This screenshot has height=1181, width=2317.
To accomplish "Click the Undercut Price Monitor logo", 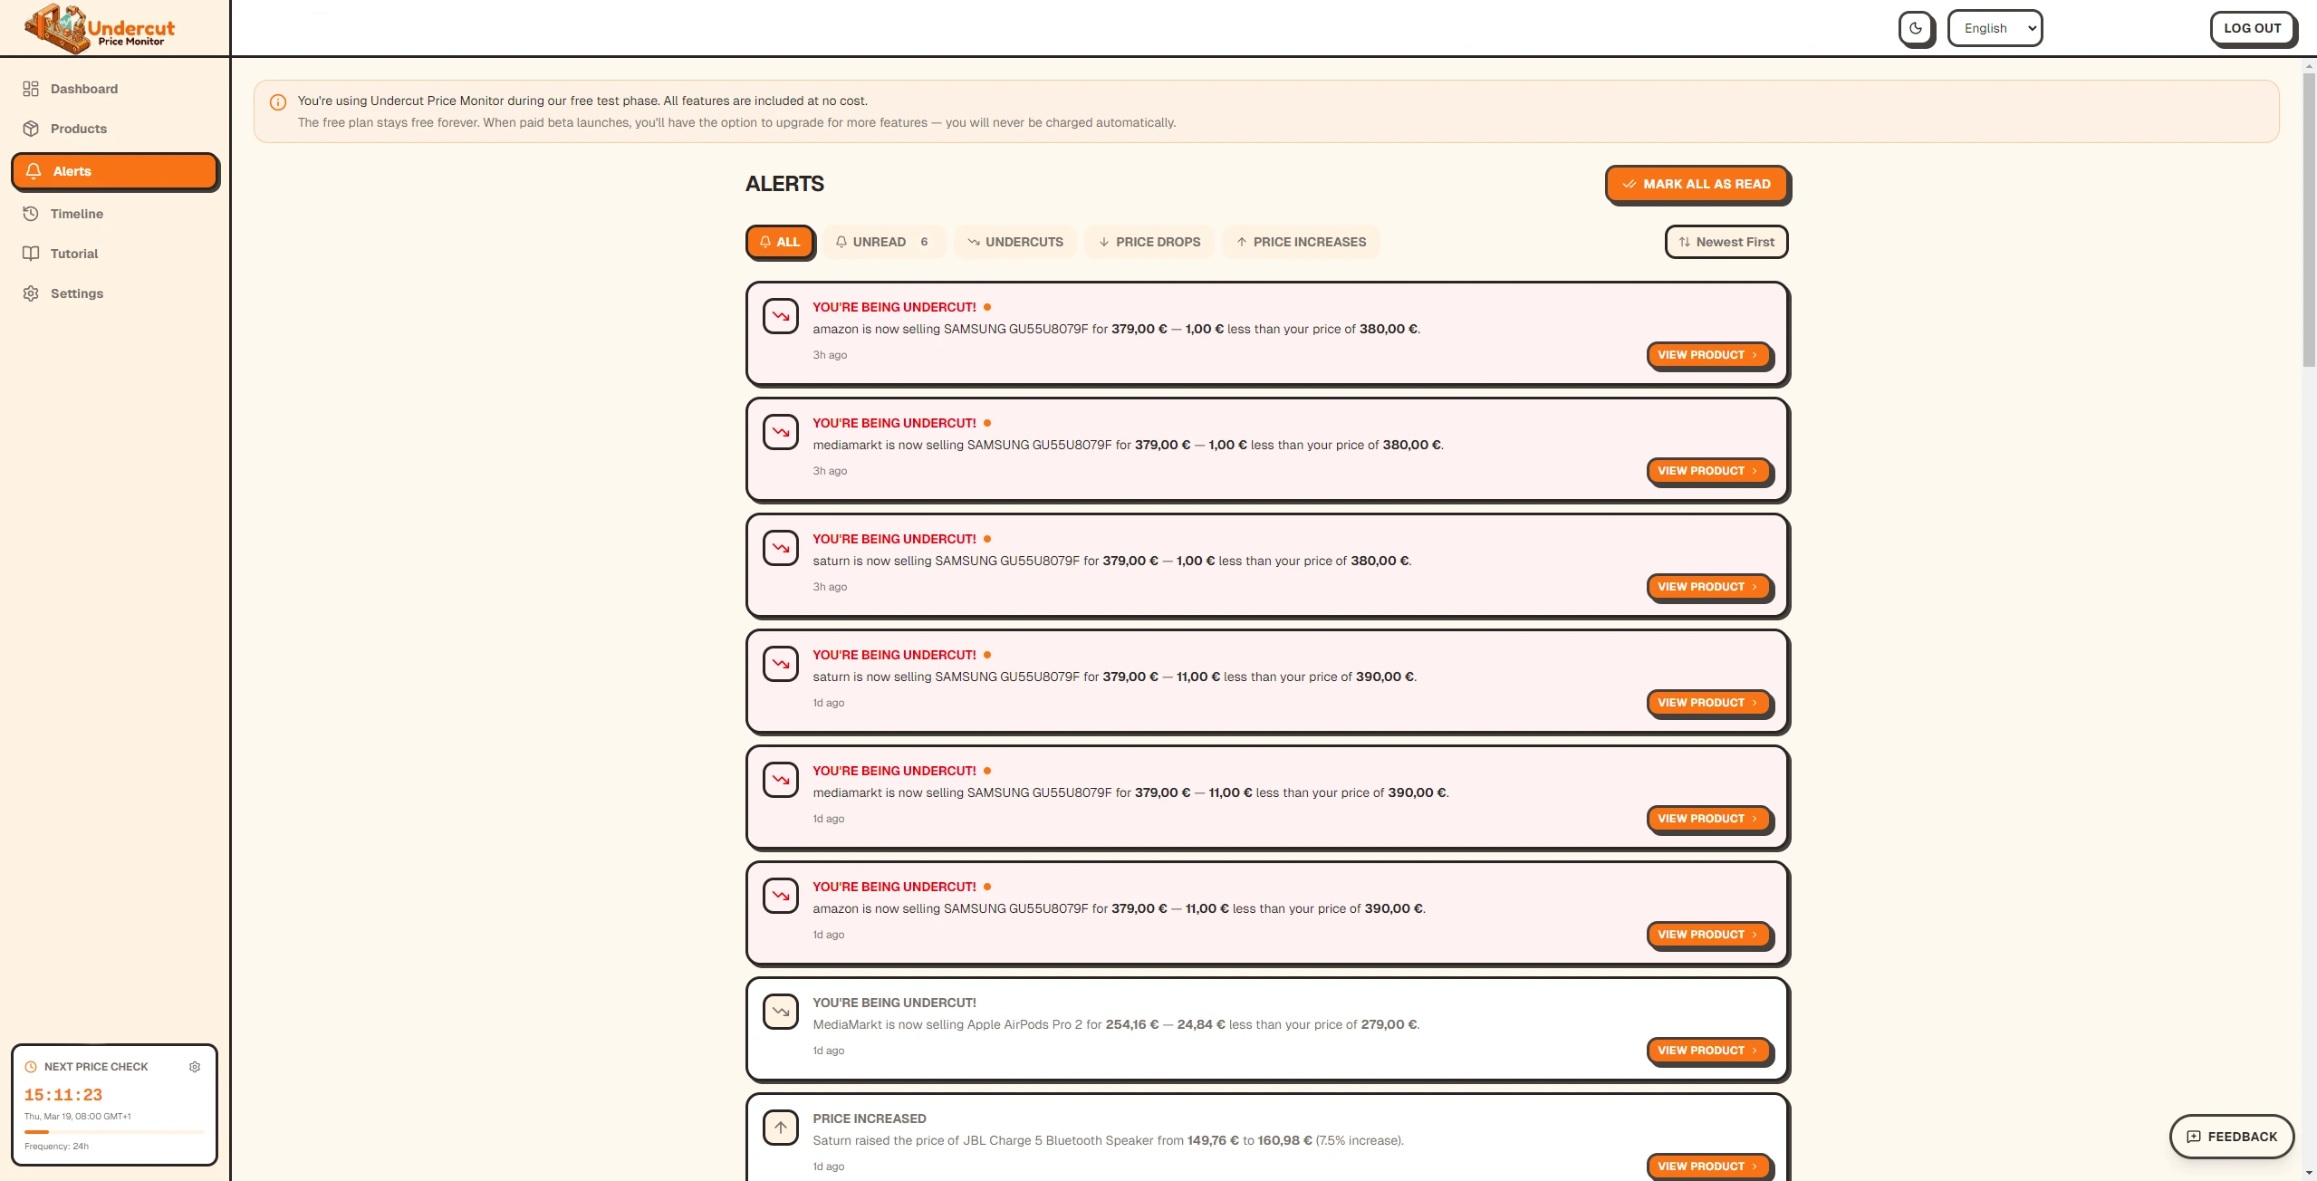I will pos(100,28).
